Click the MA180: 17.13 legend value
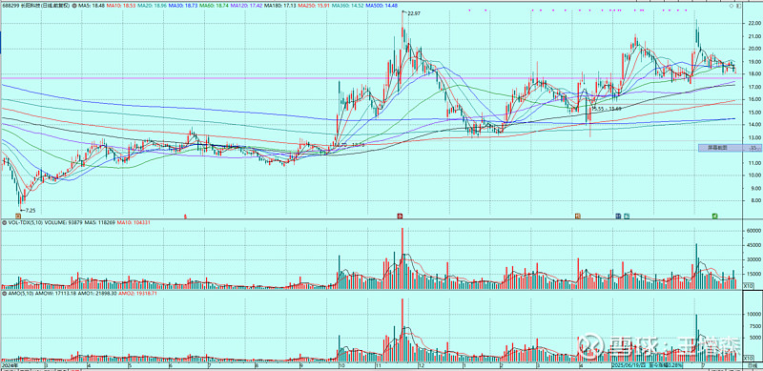Image resolution: width=763 pixels, height=371 pixels. pos(279,6)
